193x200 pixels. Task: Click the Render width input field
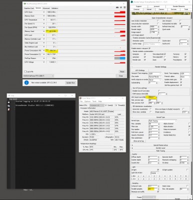tap(153, 26)
